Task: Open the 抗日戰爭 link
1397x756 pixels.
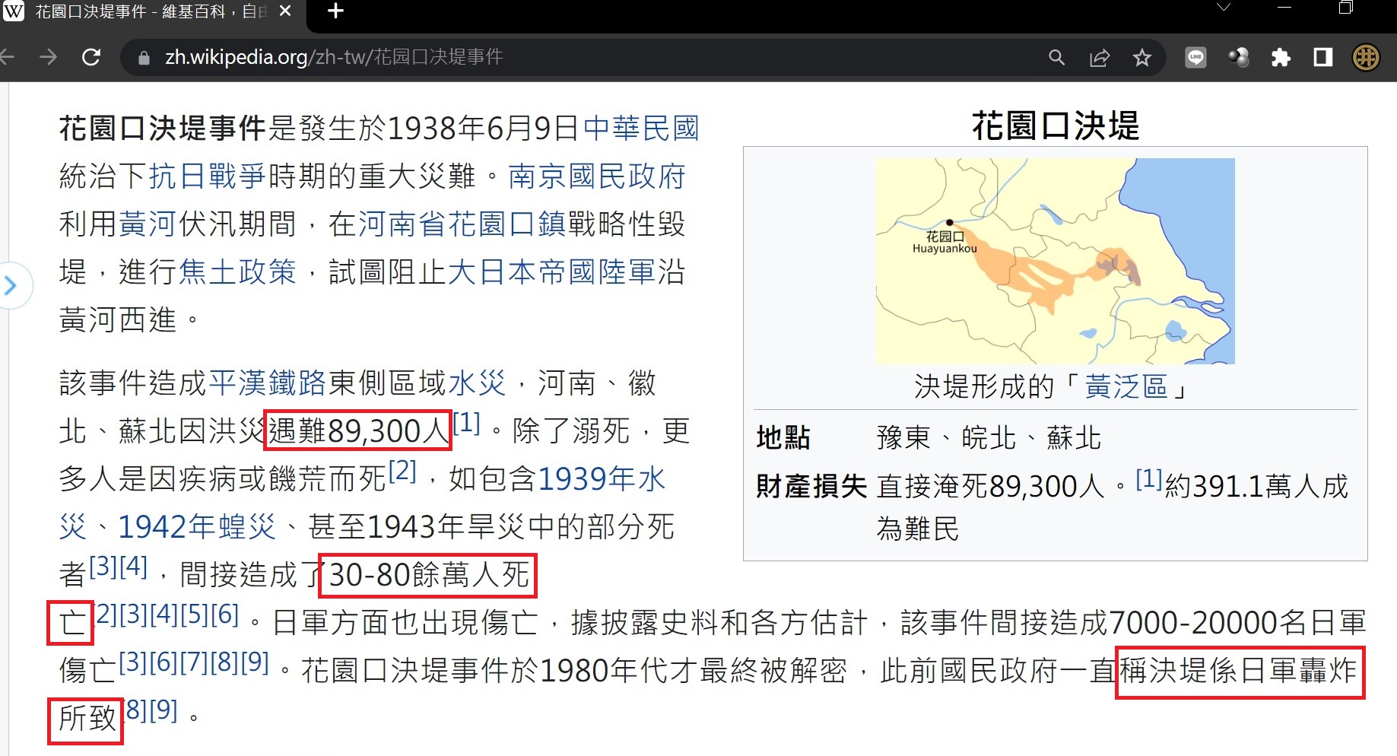Action: pyautogui.click(x=207, y=176)
